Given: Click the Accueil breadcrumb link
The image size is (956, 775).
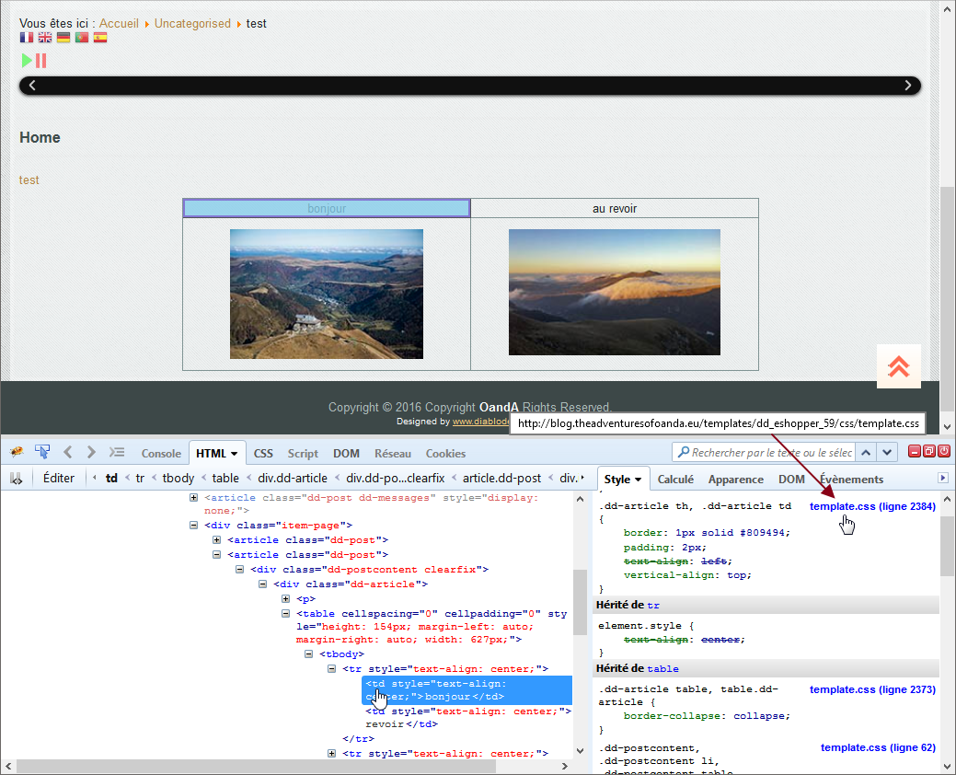Looking at the screenshot, I should [119, 23].
